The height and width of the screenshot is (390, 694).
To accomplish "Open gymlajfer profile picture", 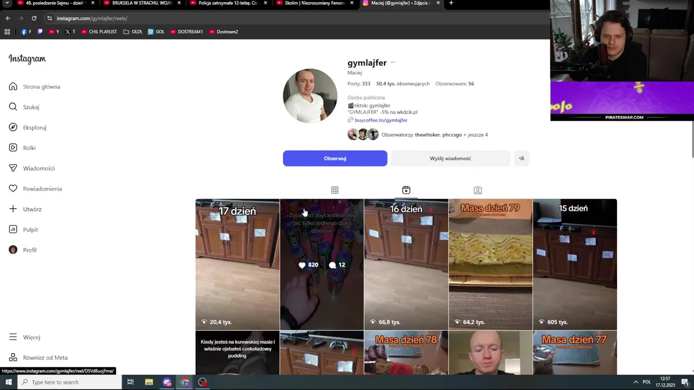I will 310,96.
